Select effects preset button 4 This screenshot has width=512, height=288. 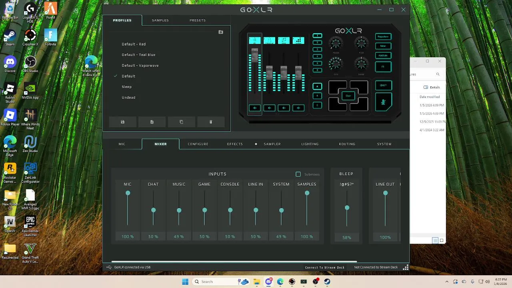[317, 56]
